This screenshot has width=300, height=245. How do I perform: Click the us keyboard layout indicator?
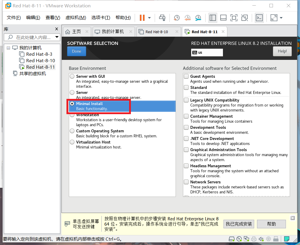(207, 53)
